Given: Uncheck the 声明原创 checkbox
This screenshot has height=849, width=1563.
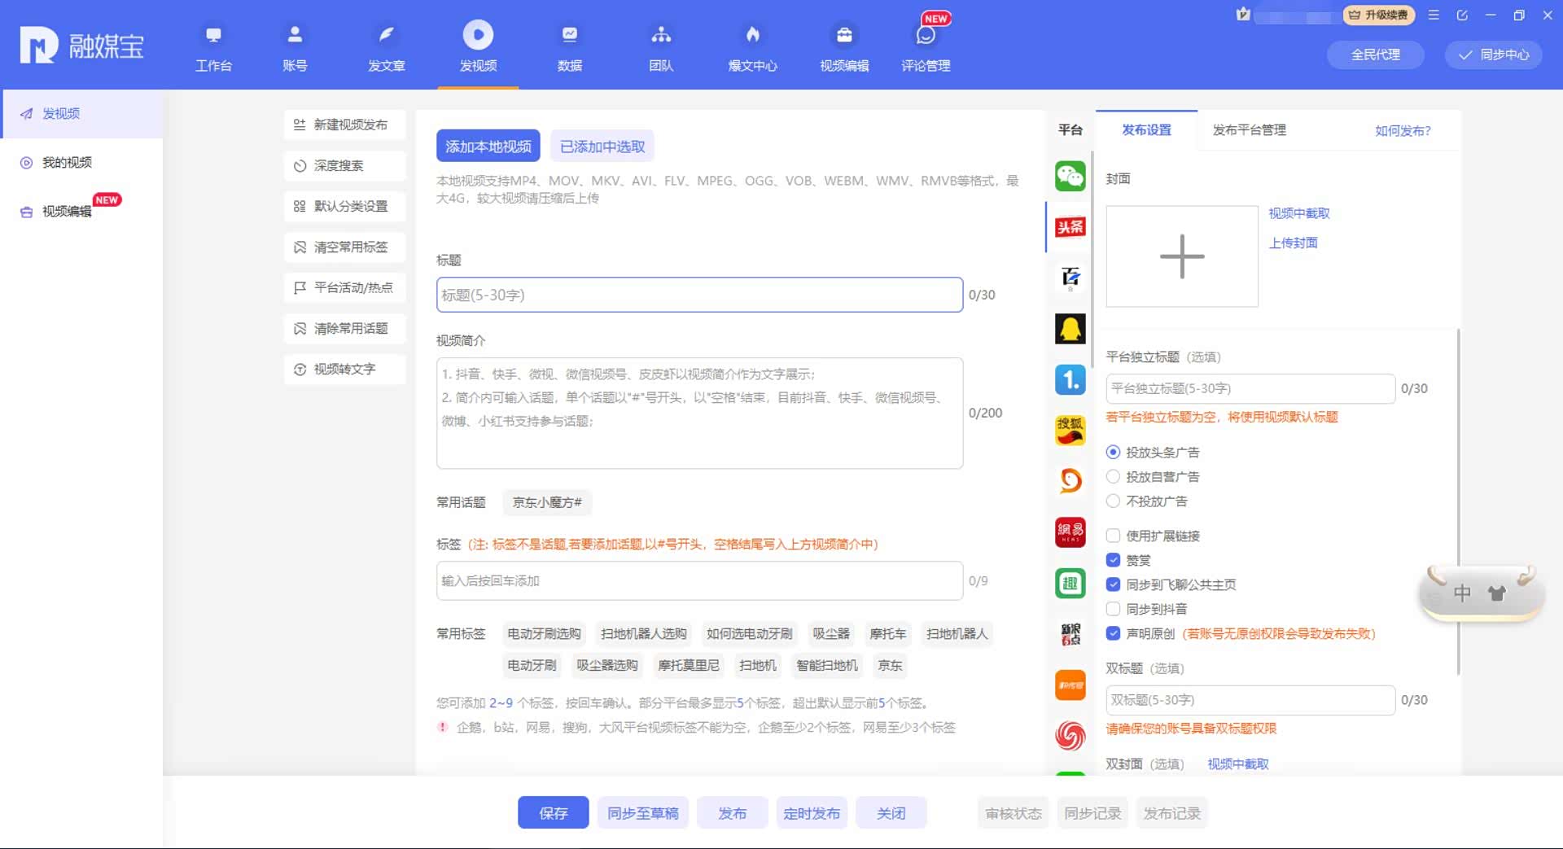Looking at the screenshot, I should coord(1113,633).
